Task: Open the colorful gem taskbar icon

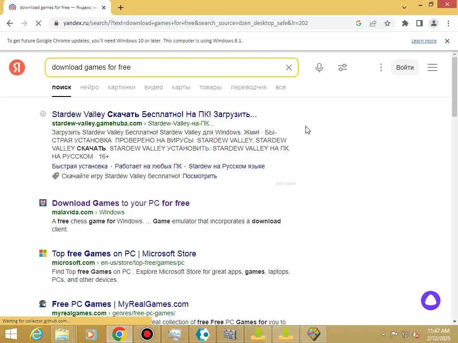Action: [314, 334]
